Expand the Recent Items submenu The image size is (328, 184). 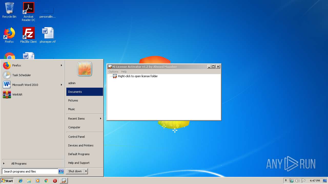[x=85, y=119]
